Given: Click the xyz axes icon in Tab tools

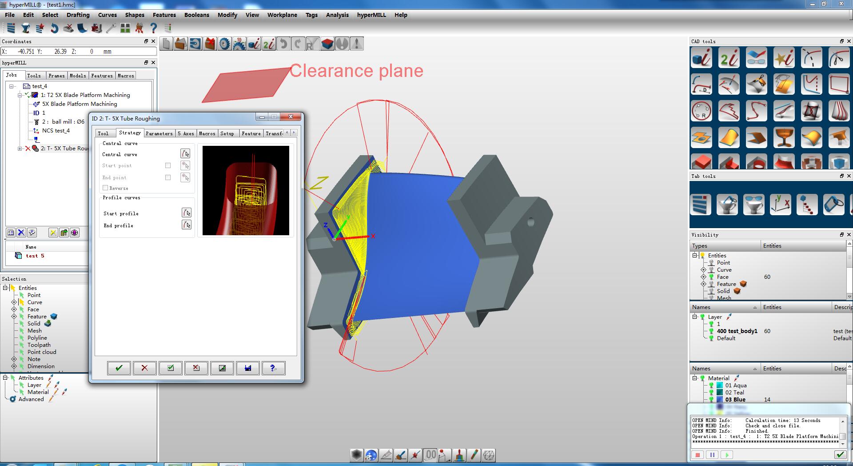Looking at the screenshot, I should (781, 205).
